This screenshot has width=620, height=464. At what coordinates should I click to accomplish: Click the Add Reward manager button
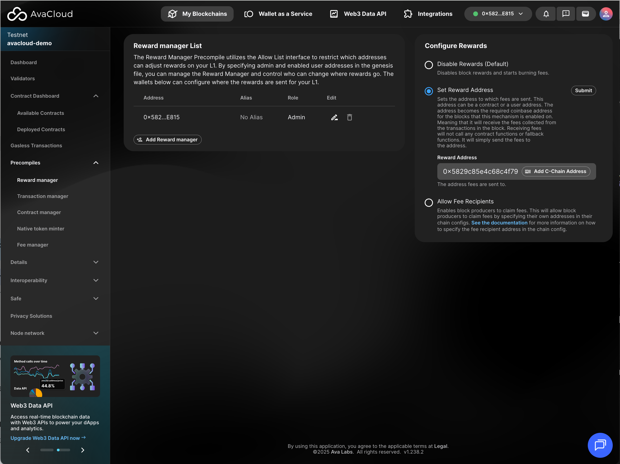(167, 140)
